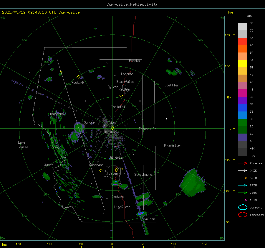This screenshot has height=248, width=265.
Task: Click white asterisk marker east of Innisfail
Action: coord(140,101)
